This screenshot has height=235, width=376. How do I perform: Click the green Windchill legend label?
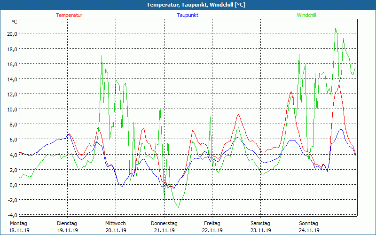[x=306, y=15]
